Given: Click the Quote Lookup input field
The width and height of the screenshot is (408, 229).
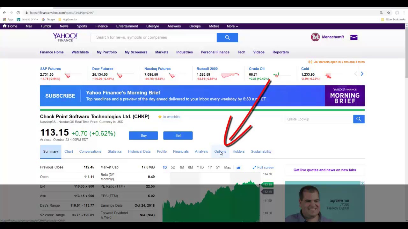Looking at the screenshot, I should 319,119.
